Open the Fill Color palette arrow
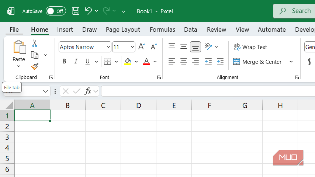The image size is (315, 177). 136,62
